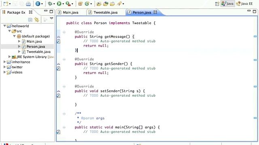Click the task marker beside main TODO
Screen dimensions: 259x145
(58, 132)
